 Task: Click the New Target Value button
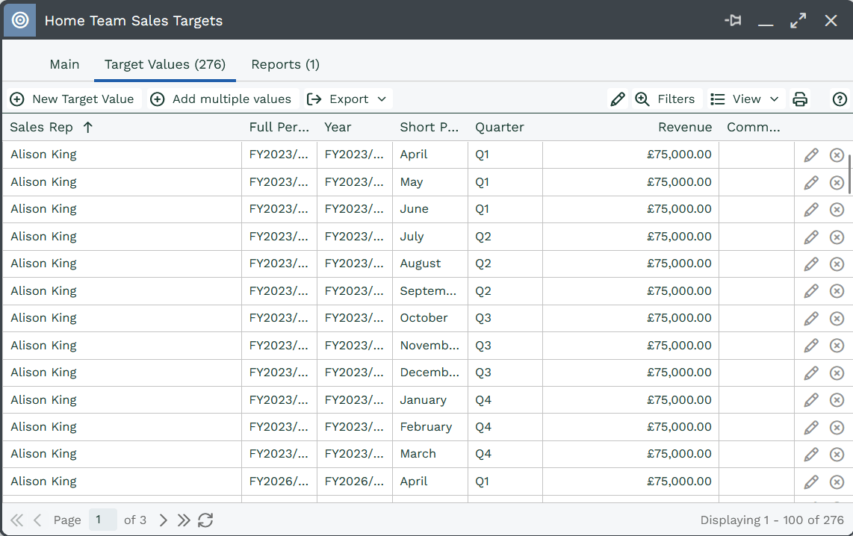click(72, 99)
